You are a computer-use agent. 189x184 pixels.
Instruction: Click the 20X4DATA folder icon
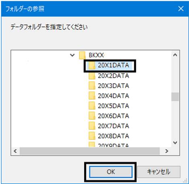[92, 96]
